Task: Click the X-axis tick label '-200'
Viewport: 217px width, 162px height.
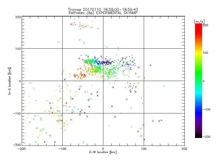Action: (x=22, y=149)
